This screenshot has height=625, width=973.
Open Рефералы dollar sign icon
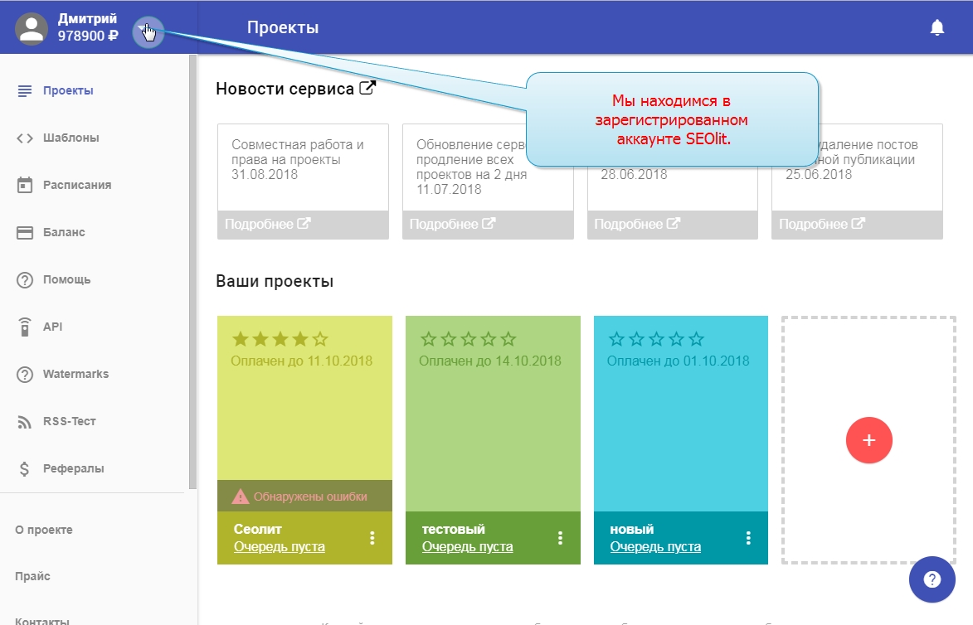(25, 469)
